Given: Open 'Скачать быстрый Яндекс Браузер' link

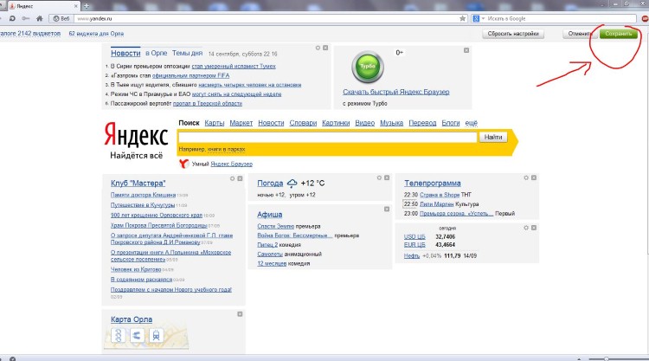Looking at the screenshot, I should click(x=395, y=92).
